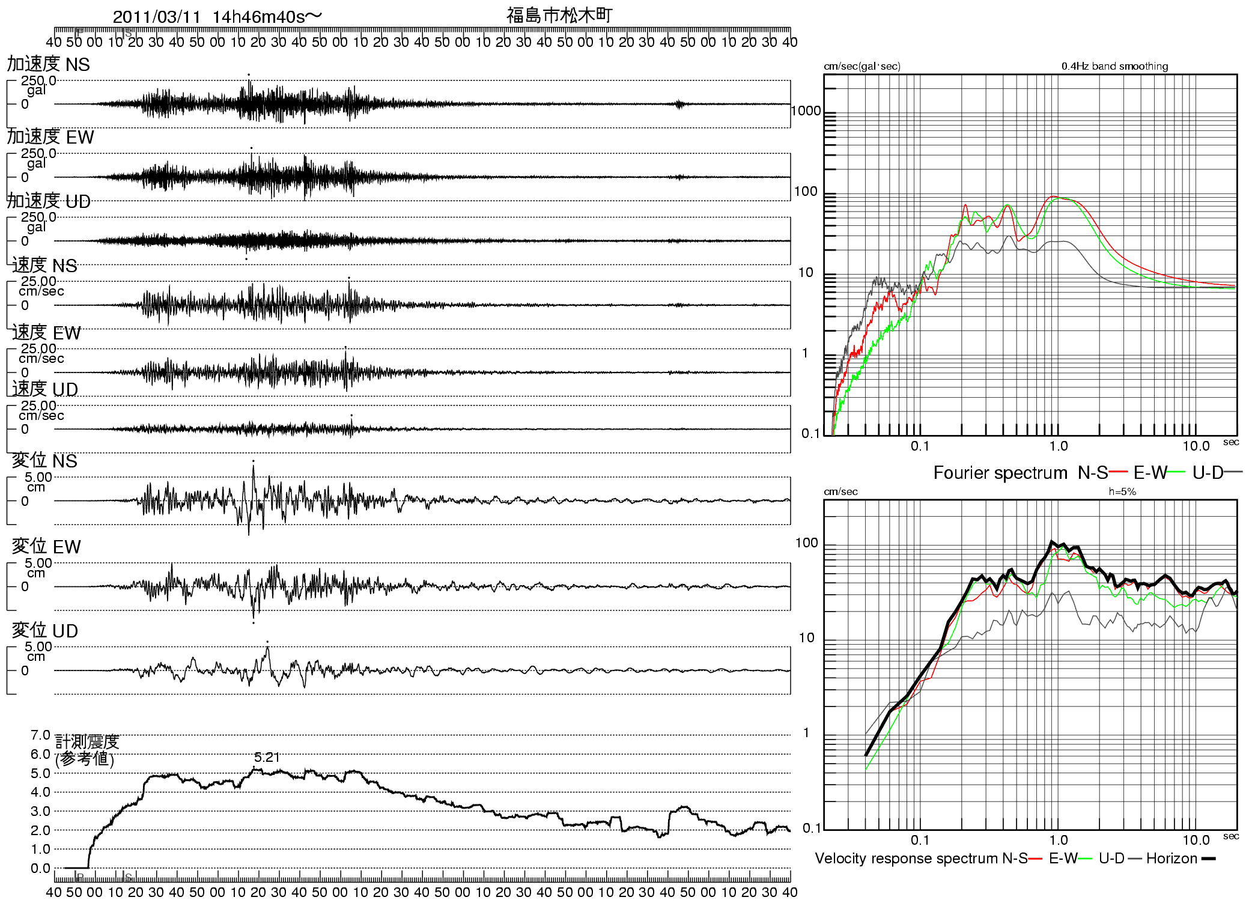Click the red N-S line in Fourier spectrum legend
The image size is (1249, 903).
[1118, 472]
